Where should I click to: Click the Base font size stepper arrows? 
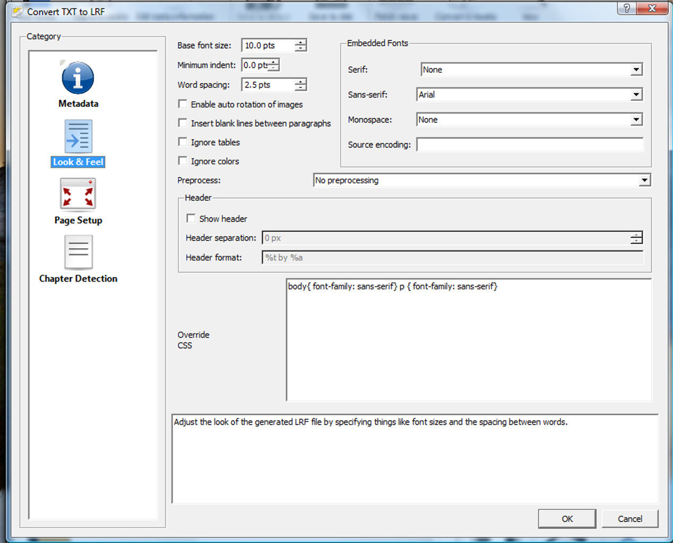point(301,46)
